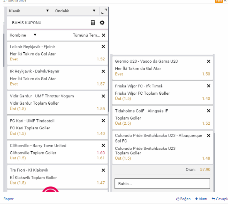Click the Rapor link
The image size is (228, 204).
pos(8,199)
